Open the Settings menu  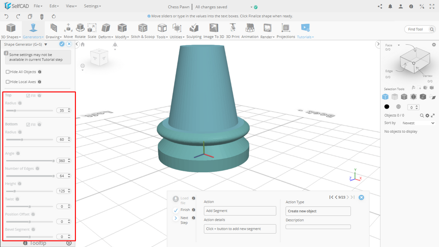(92, 6)
